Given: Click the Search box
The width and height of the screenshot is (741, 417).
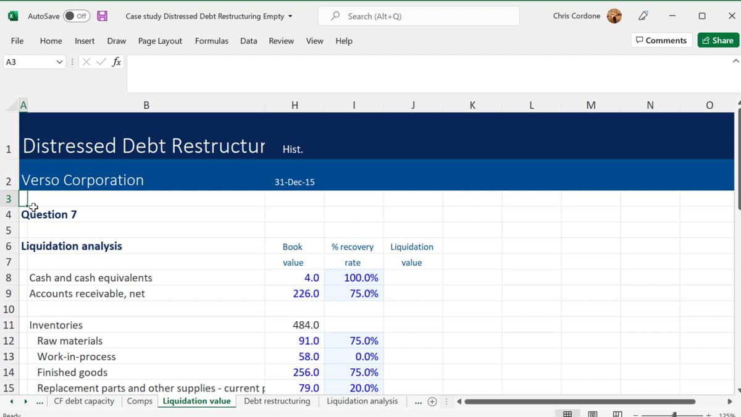Looking at the screenshot, I should click(x=419, y=16).
